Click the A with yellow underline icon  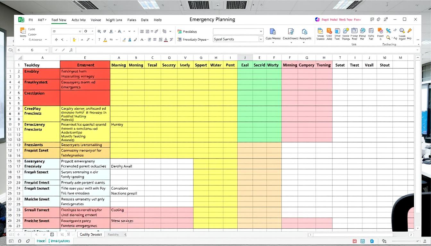point(105,40)
